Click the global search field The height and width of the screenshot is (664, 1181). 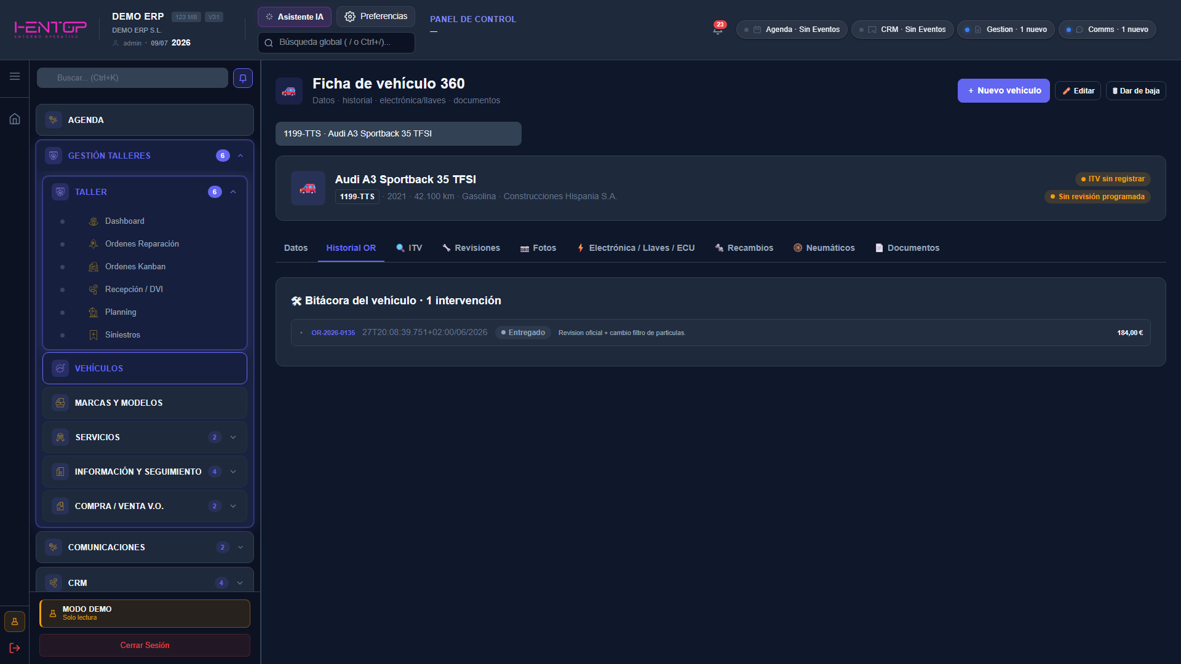point(336,42)
